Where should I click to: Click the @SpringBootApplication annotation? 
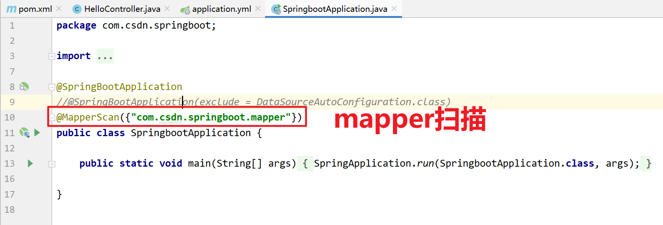pyautogui.click(x=119, y=87)
